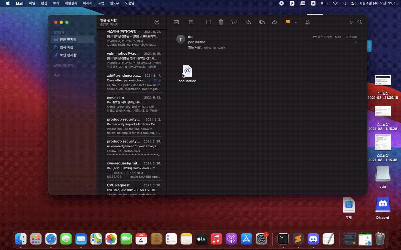401x250 pixels.
Task: Mute notifications with bell icon
Action: (x=307, y=22)
